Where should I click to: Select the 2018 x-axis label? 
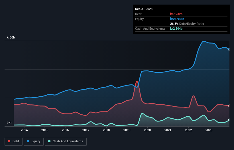106,130
